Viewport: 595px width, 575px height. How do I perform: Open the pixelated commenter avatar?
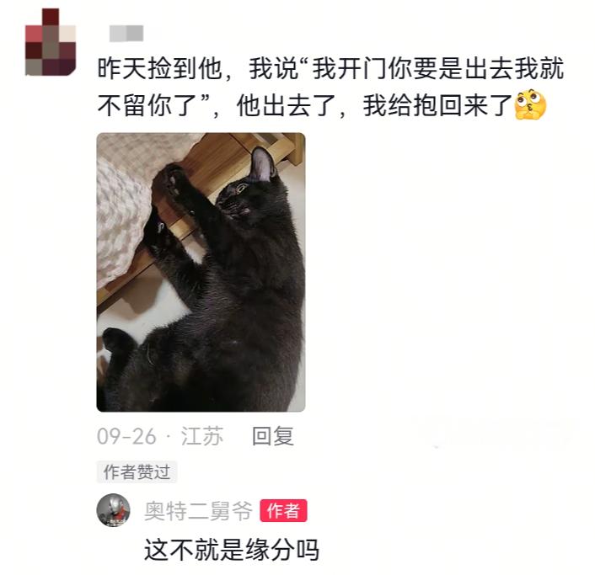(x=51, y=42)
